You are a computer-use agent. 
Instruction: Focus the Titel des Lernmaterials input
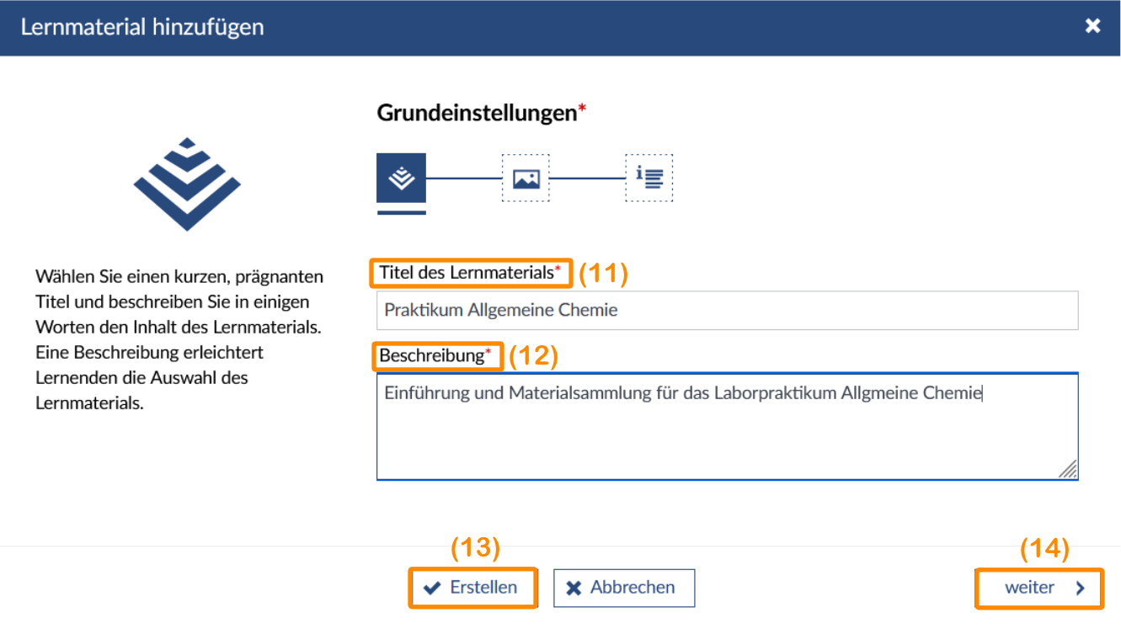[727, 310]
